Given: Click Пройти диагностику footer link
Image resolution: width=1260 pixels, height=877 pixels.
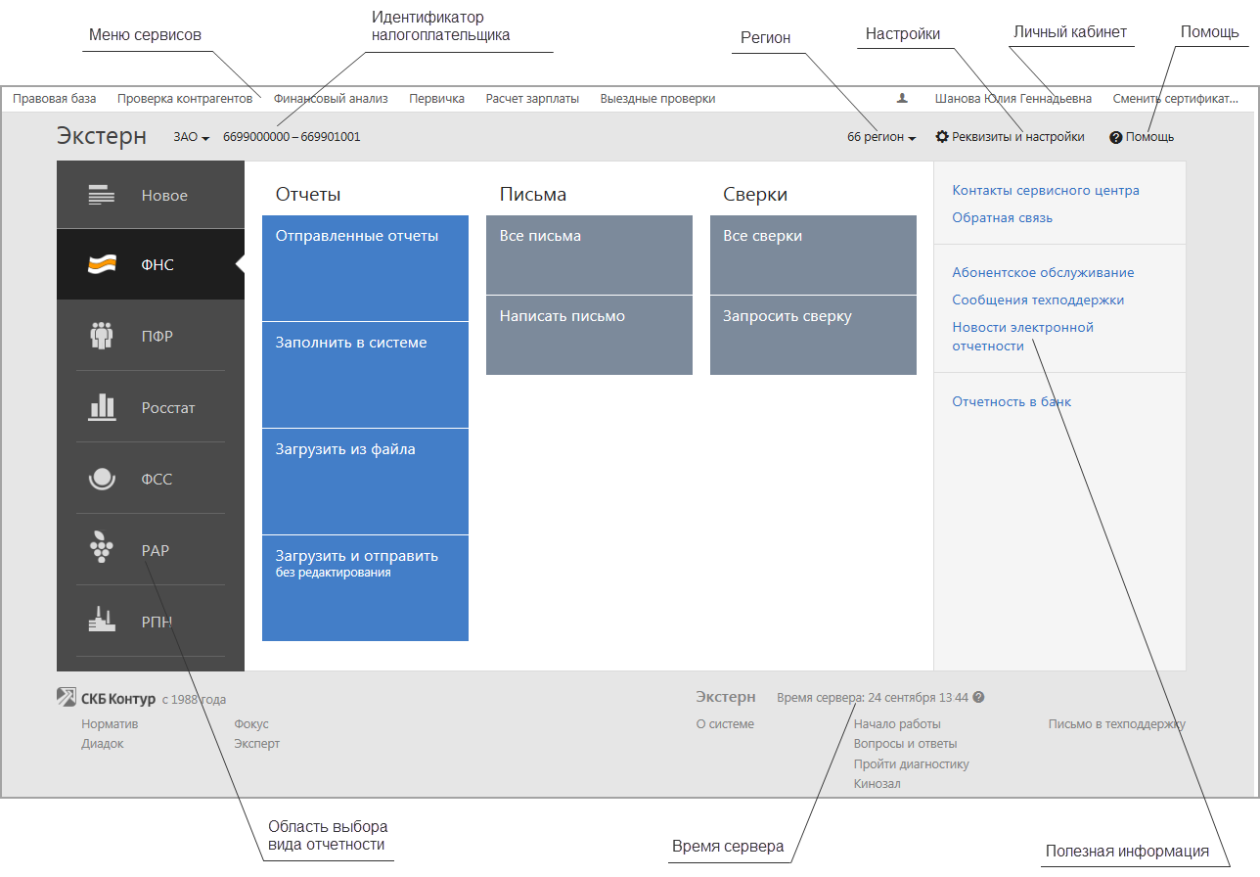Looking at the screenshot, I should pos(911,764).
